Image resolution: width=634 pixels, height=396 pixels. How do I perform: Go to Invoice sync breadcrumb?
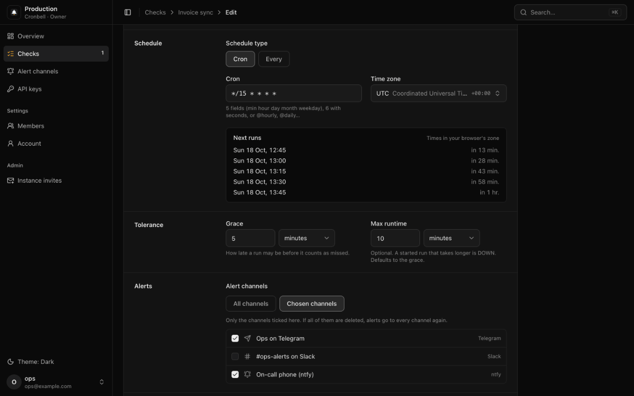coord(195,12)
